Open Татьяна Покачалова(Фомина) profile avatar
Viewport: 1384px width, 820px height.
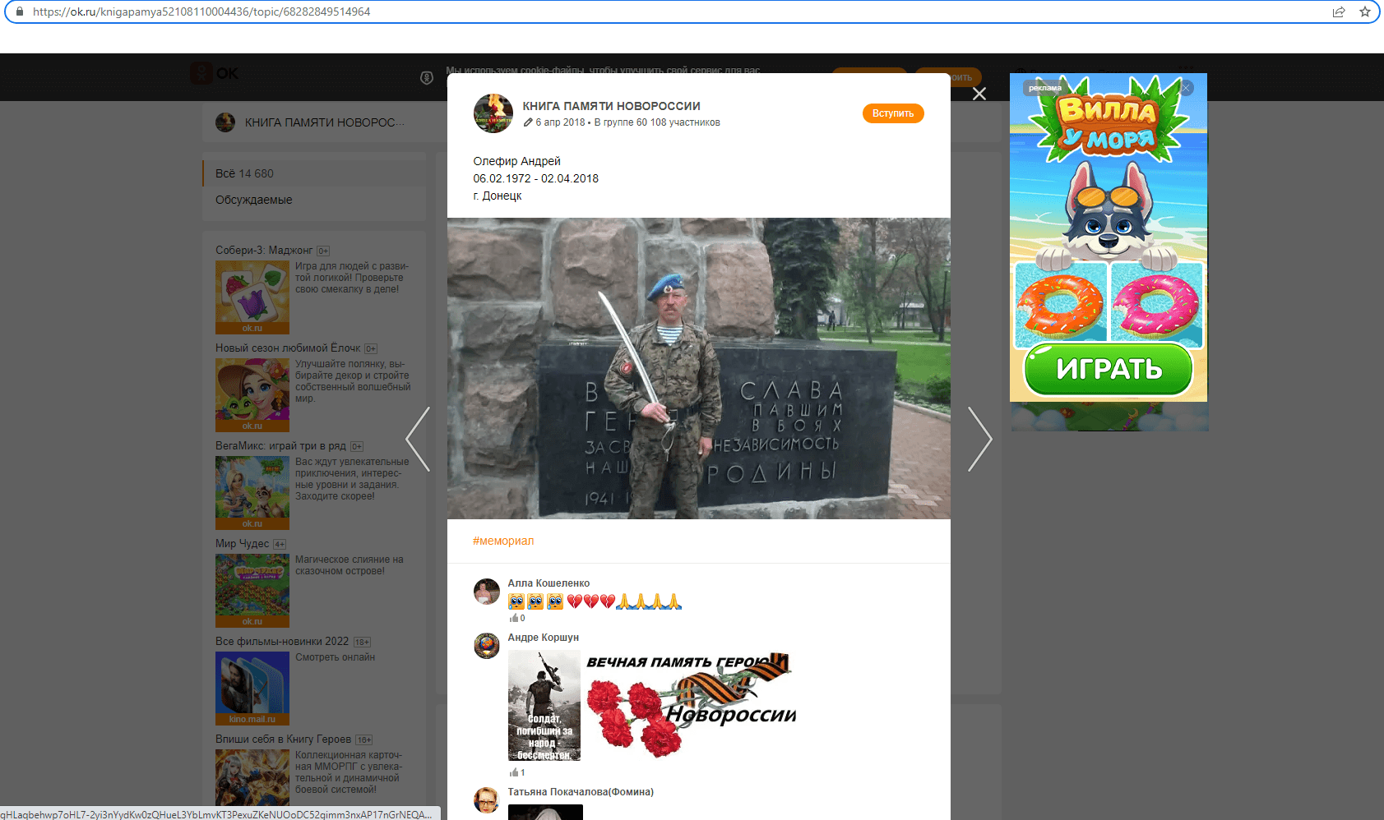(487, 800)
